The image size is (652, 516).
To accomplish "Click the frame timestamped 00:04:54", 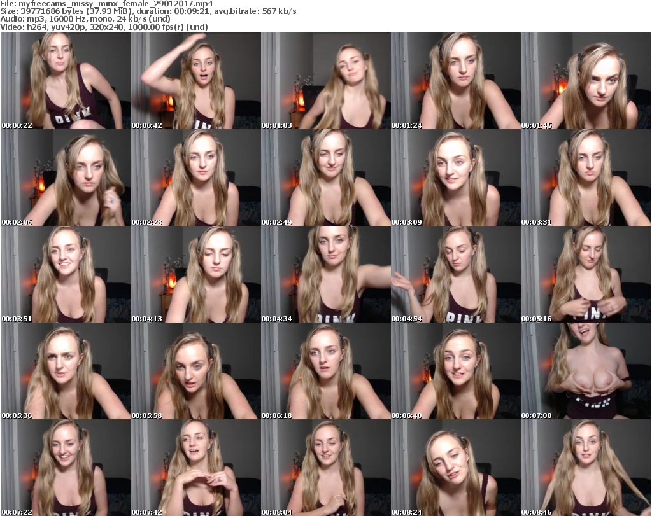I will pos(455,274).
